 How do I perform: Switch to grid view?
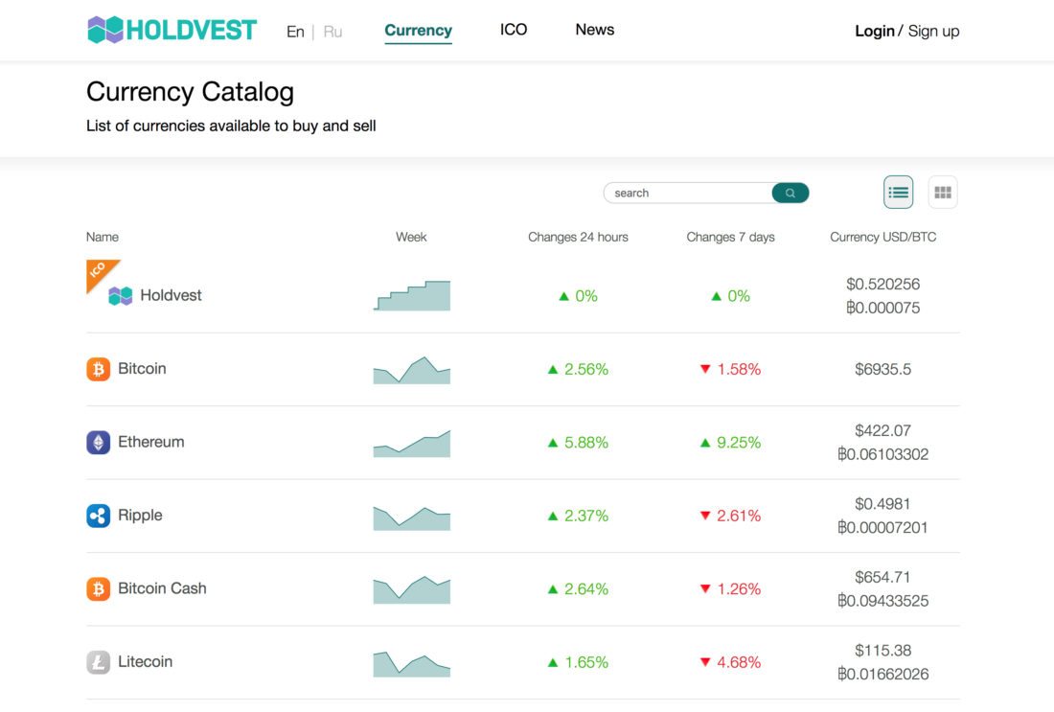[x=943, y=193]
